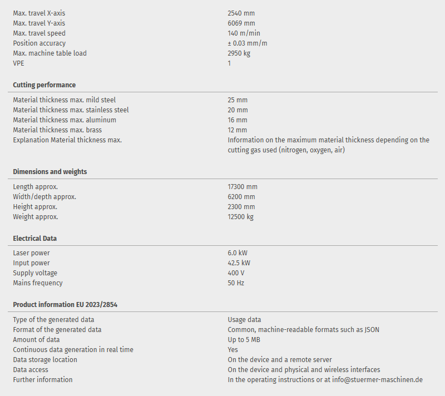This screenshot has height=396, width=445.
Task: Click the Max. travel speed label
Action: pos(39,33)
